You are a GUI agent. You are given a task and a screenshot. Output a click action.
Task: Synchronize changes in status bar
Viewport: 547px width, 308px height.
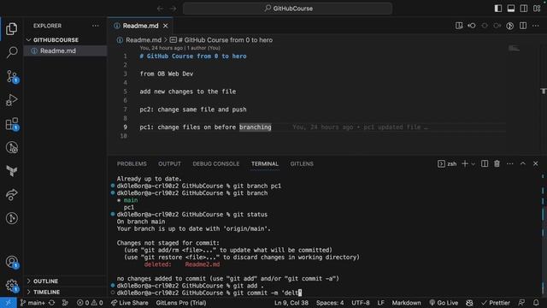point(51,303)
